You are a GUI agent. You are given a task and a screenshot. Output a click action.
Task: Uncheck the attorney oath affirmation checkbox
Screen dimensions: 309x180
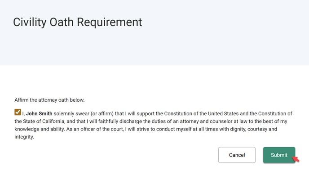(x=18, y=112)
